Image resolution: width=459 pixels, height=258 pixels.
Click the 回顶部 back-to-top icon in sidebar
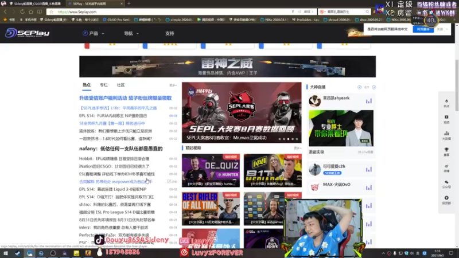pyautogui.click(x=446, y=200)
